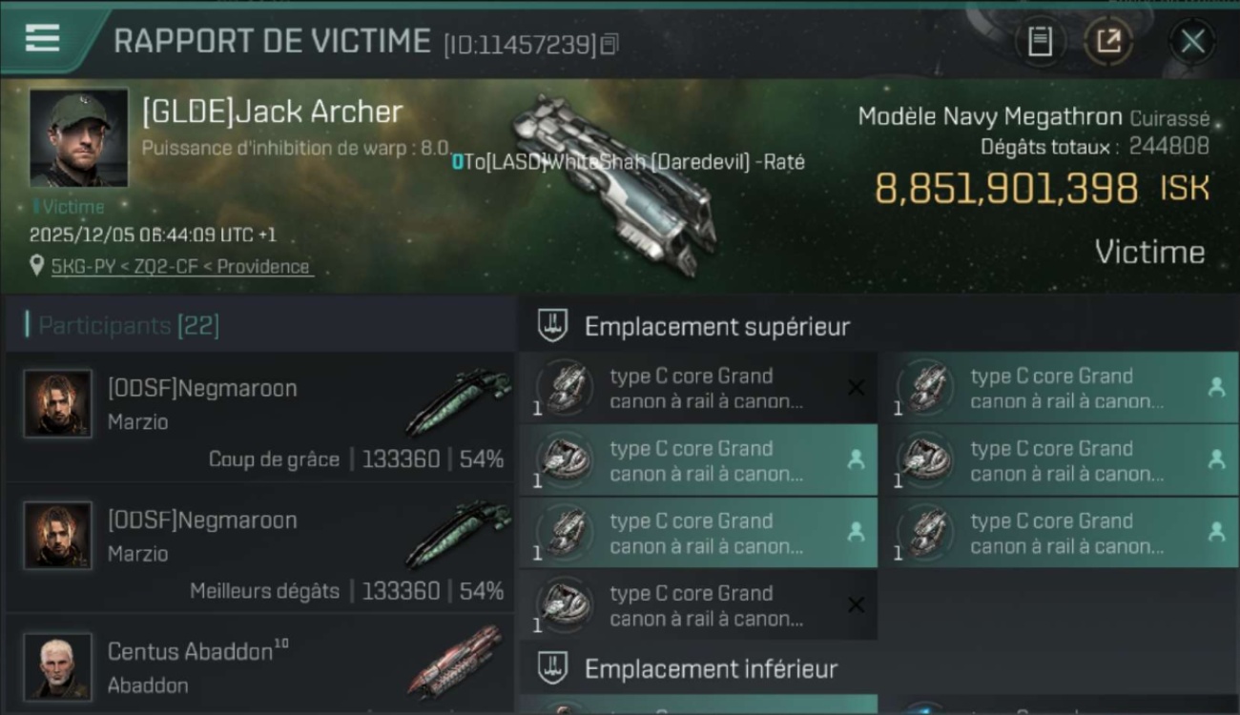
Task: Toggle person icon on second-row left railgun
Action: pyautogui.click(x=856, y=460)
